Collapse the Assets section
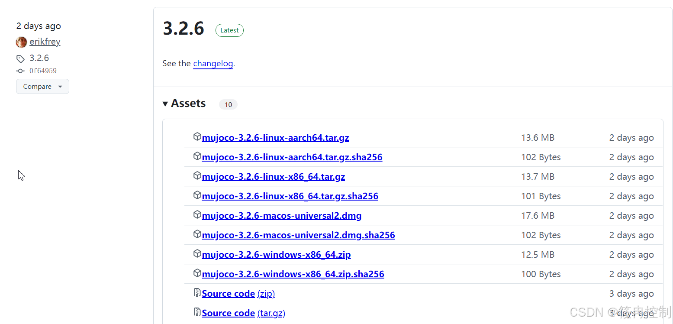 (165, 104)
